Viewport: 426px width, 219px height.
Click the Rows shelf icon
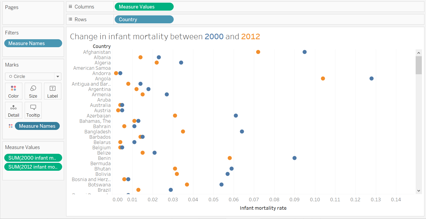click(x=70, y=19)
